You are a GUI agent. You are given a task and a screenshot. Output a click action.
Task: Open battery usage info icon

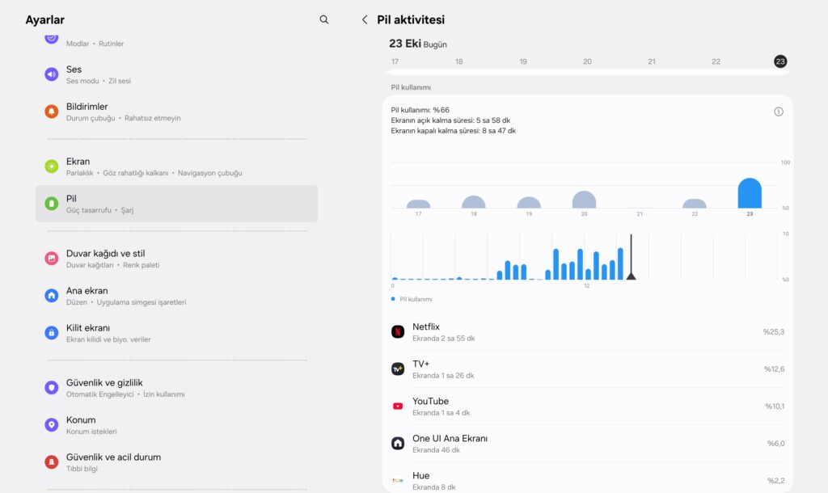click(778, 112)
